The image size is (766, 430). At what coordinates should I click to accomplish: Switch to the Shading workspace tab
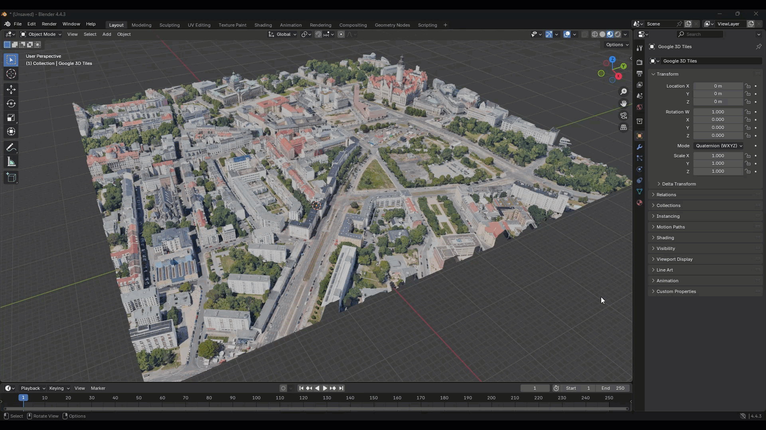(x=263, y=25)
